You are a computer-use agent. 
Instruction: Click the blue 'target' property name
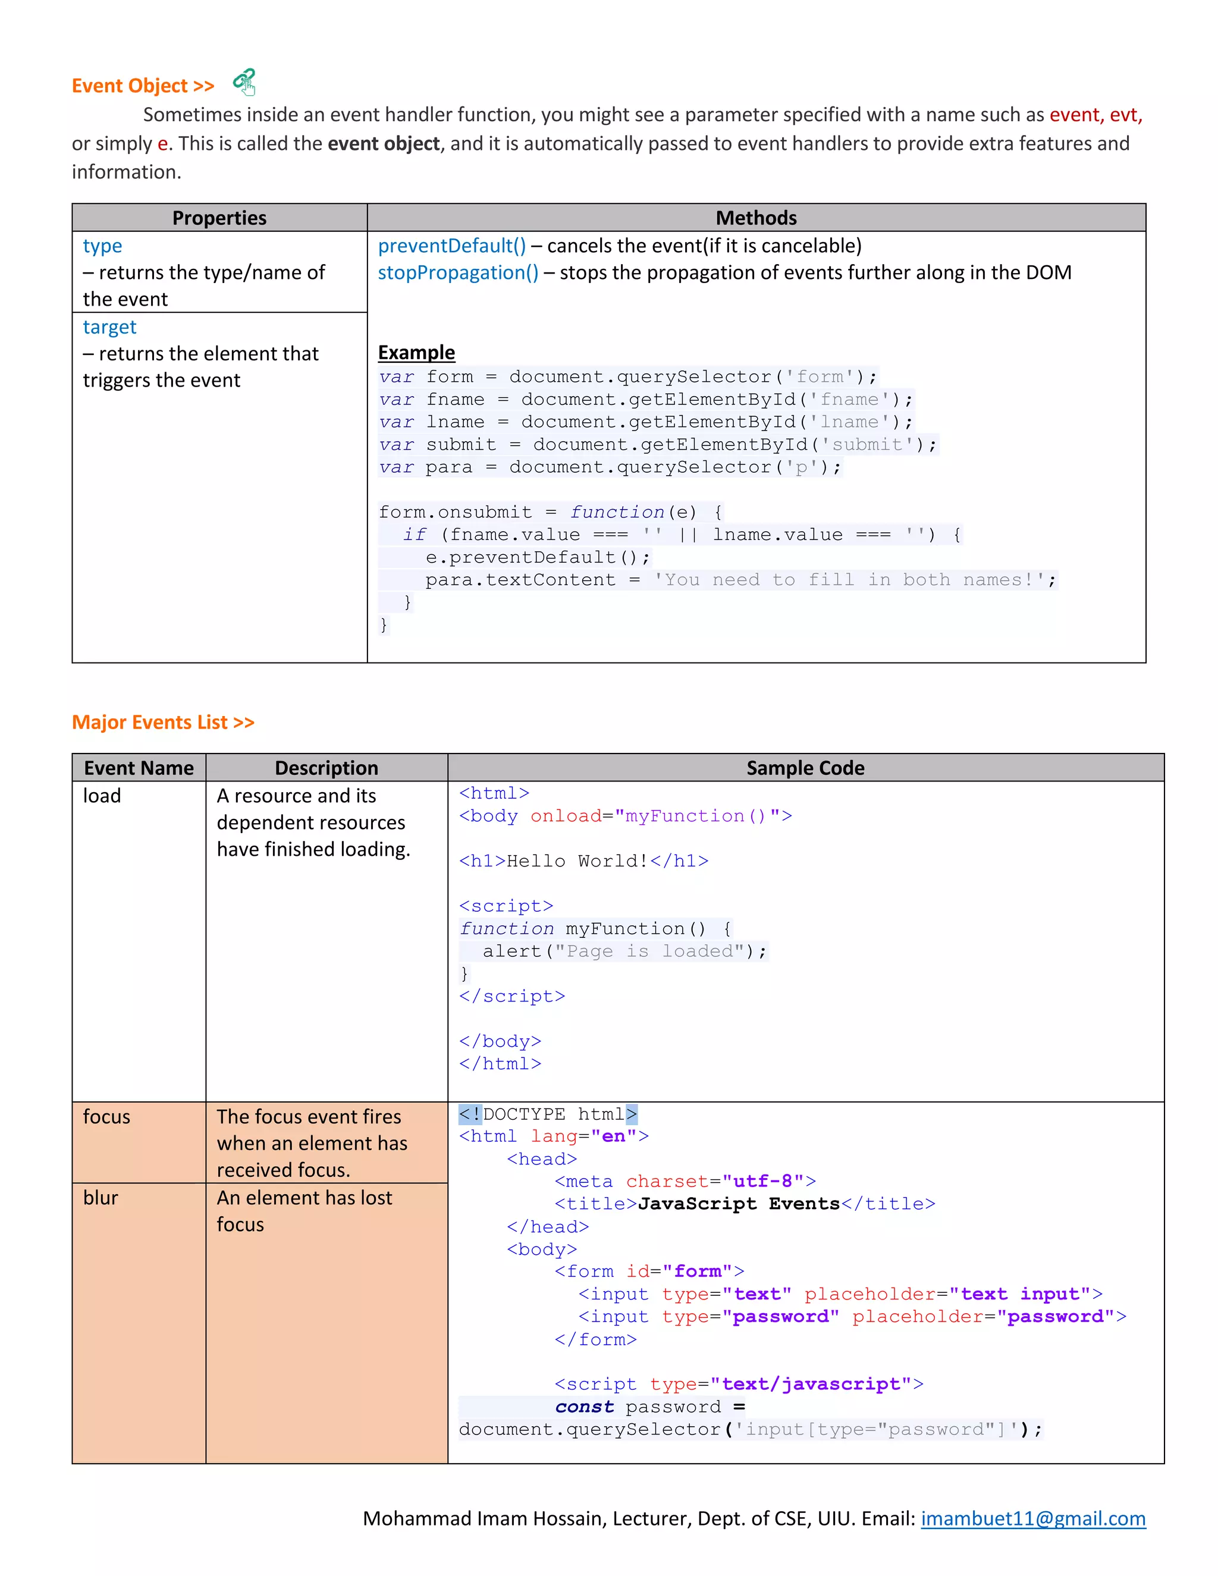[109, 327]
